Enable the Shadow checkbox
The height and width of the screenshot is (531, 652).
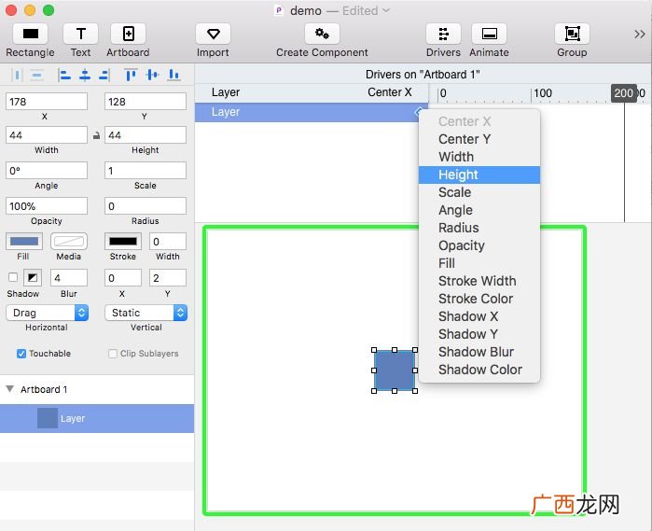coord(13,277)
